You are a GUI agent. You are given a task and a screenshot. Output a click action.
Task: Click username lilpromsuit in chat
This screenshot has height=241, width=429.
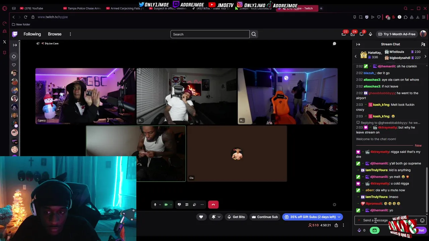click(x=374, y=204)
